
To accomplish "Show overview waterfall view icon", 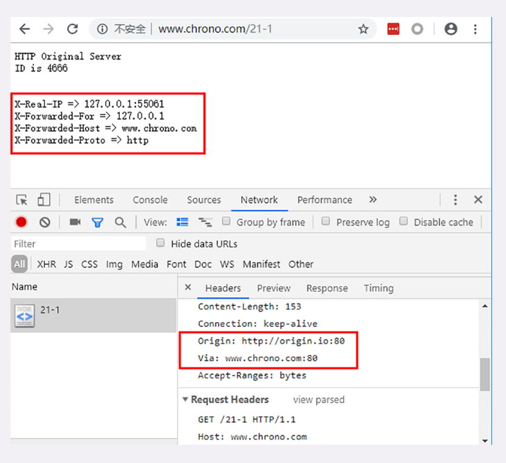I will point(205,222).
